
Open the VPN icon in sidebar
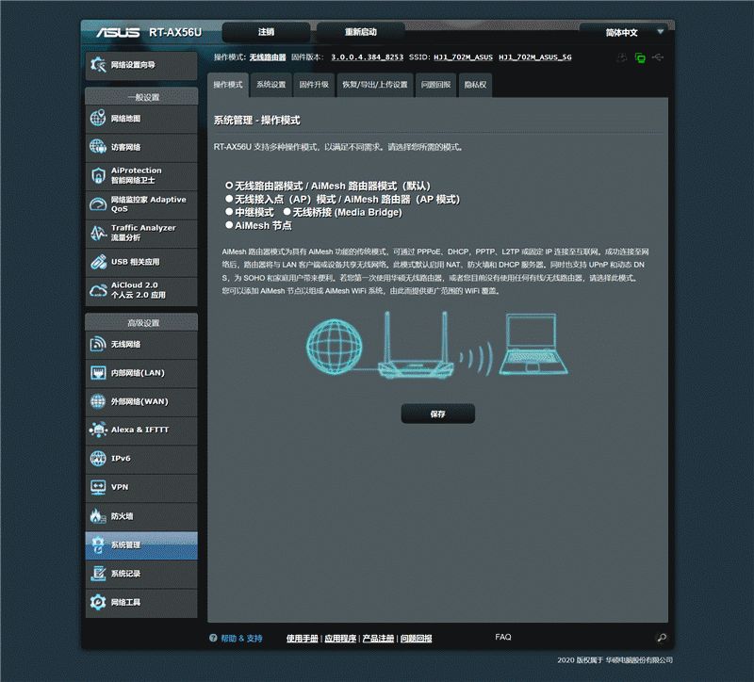[98, 487]
